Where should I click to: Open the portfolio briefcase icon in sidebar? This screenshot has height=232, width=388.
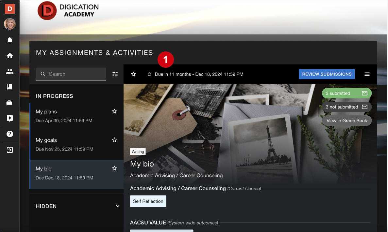(x=9, y=103)
